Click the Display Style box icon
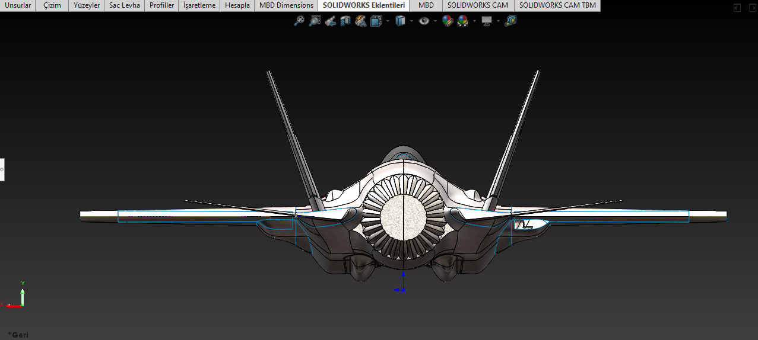Image resolution: width=758 pixels, height=340 pixels. pos(400,21)
